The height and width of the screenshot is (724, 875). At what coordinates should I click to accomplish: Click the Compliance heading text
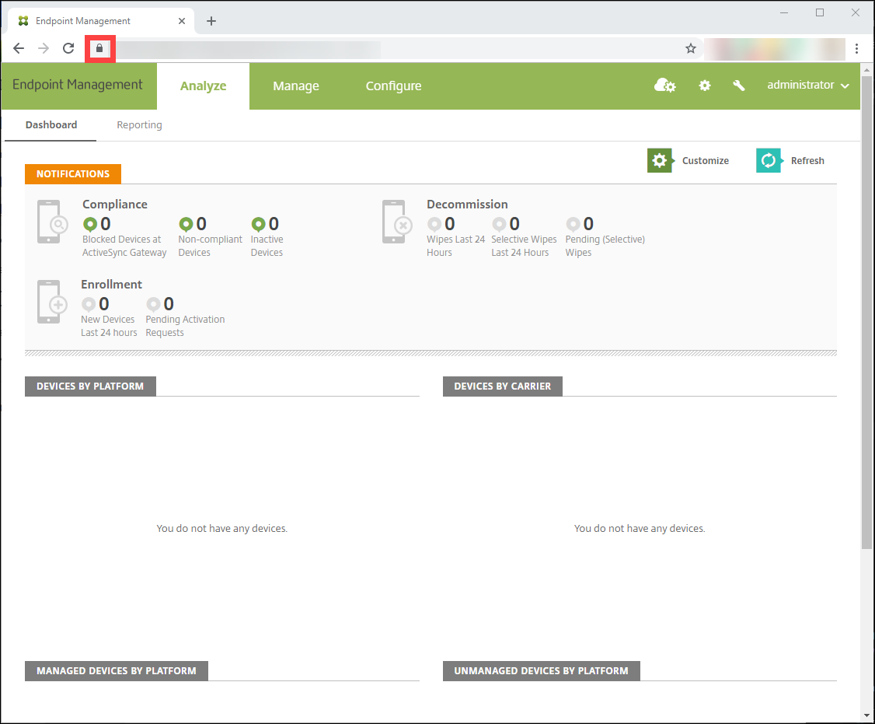pos(115,205)
